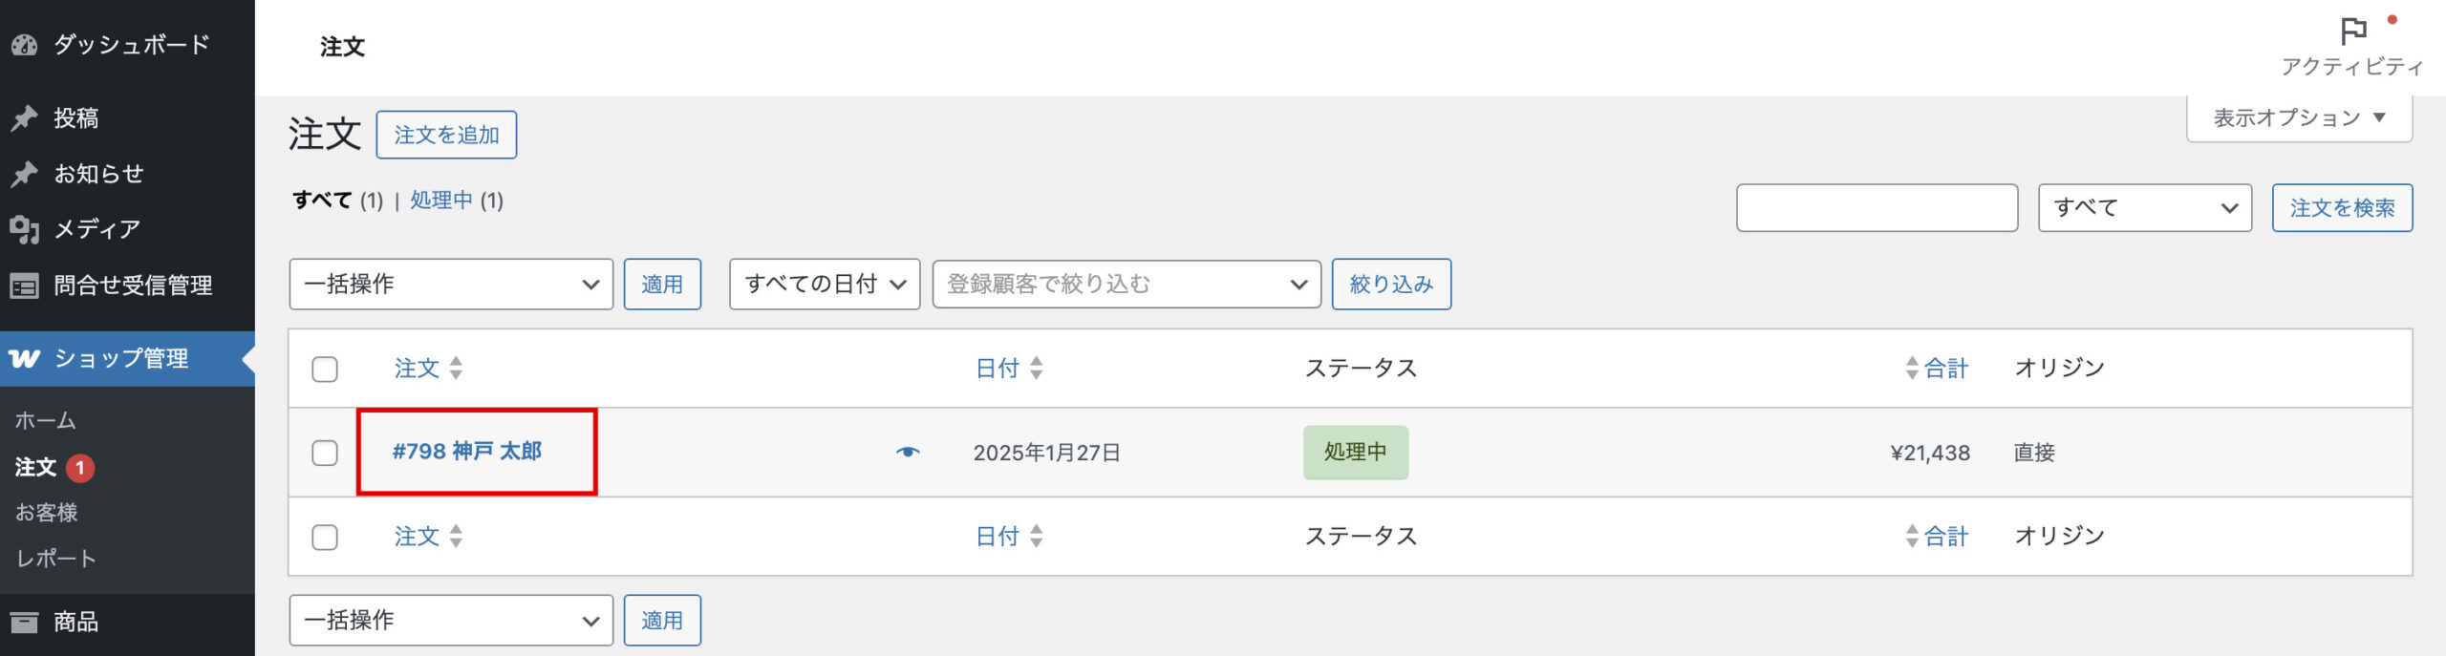Check the box for order #798
2446x656 pixels.
click(x=325, y=453)
